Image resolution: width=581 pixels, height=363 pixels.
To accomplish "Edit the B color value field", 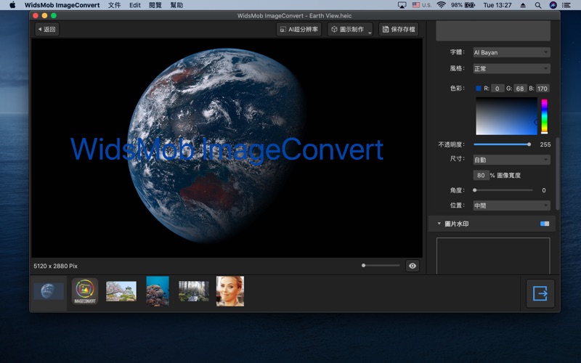I will 543,88.
